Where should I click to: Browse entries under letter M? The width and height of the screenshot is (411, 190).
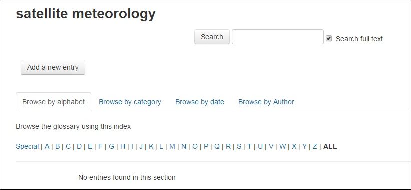pos(172,146)
